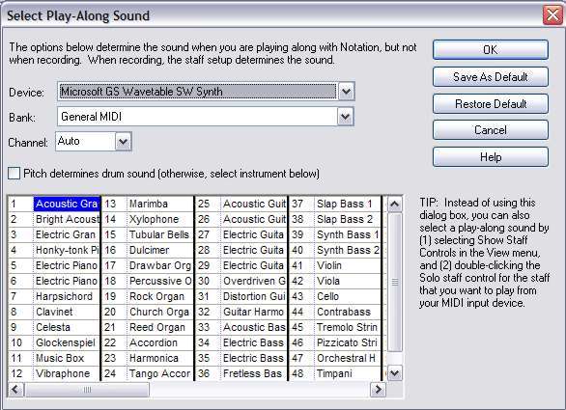Select instrument 44 Contrabass

click(x=348, y=312)
